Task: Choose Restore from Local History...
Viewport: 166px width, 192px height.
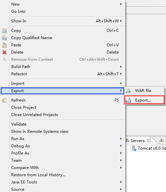Action: [67, 175]
